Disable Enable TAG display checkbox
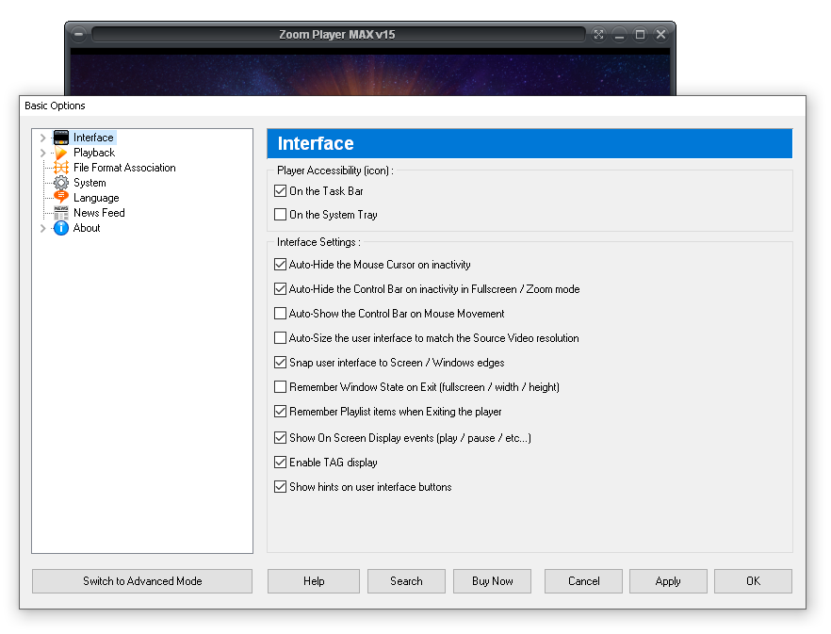 (x=281, y=463)
